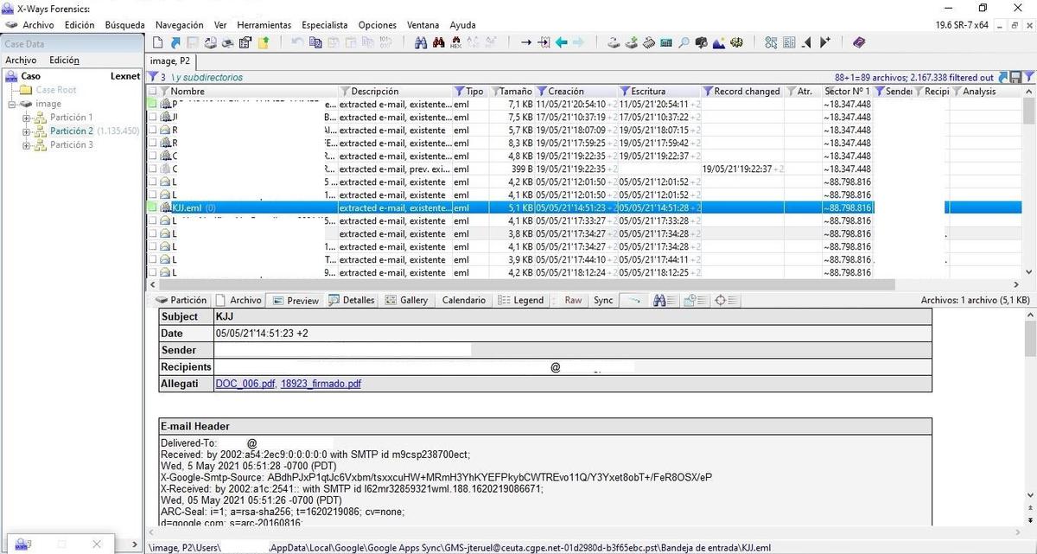Sort file list by Tamaño column header
The height and width of the screenshot is (554, 1037).
coord(515,92)
